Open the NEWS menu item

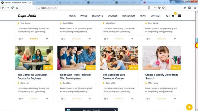(x=143, y=16)
